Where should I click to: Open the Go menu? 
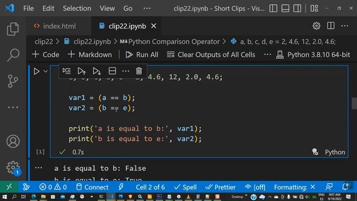pyautogui.click(x=128, y=8)
